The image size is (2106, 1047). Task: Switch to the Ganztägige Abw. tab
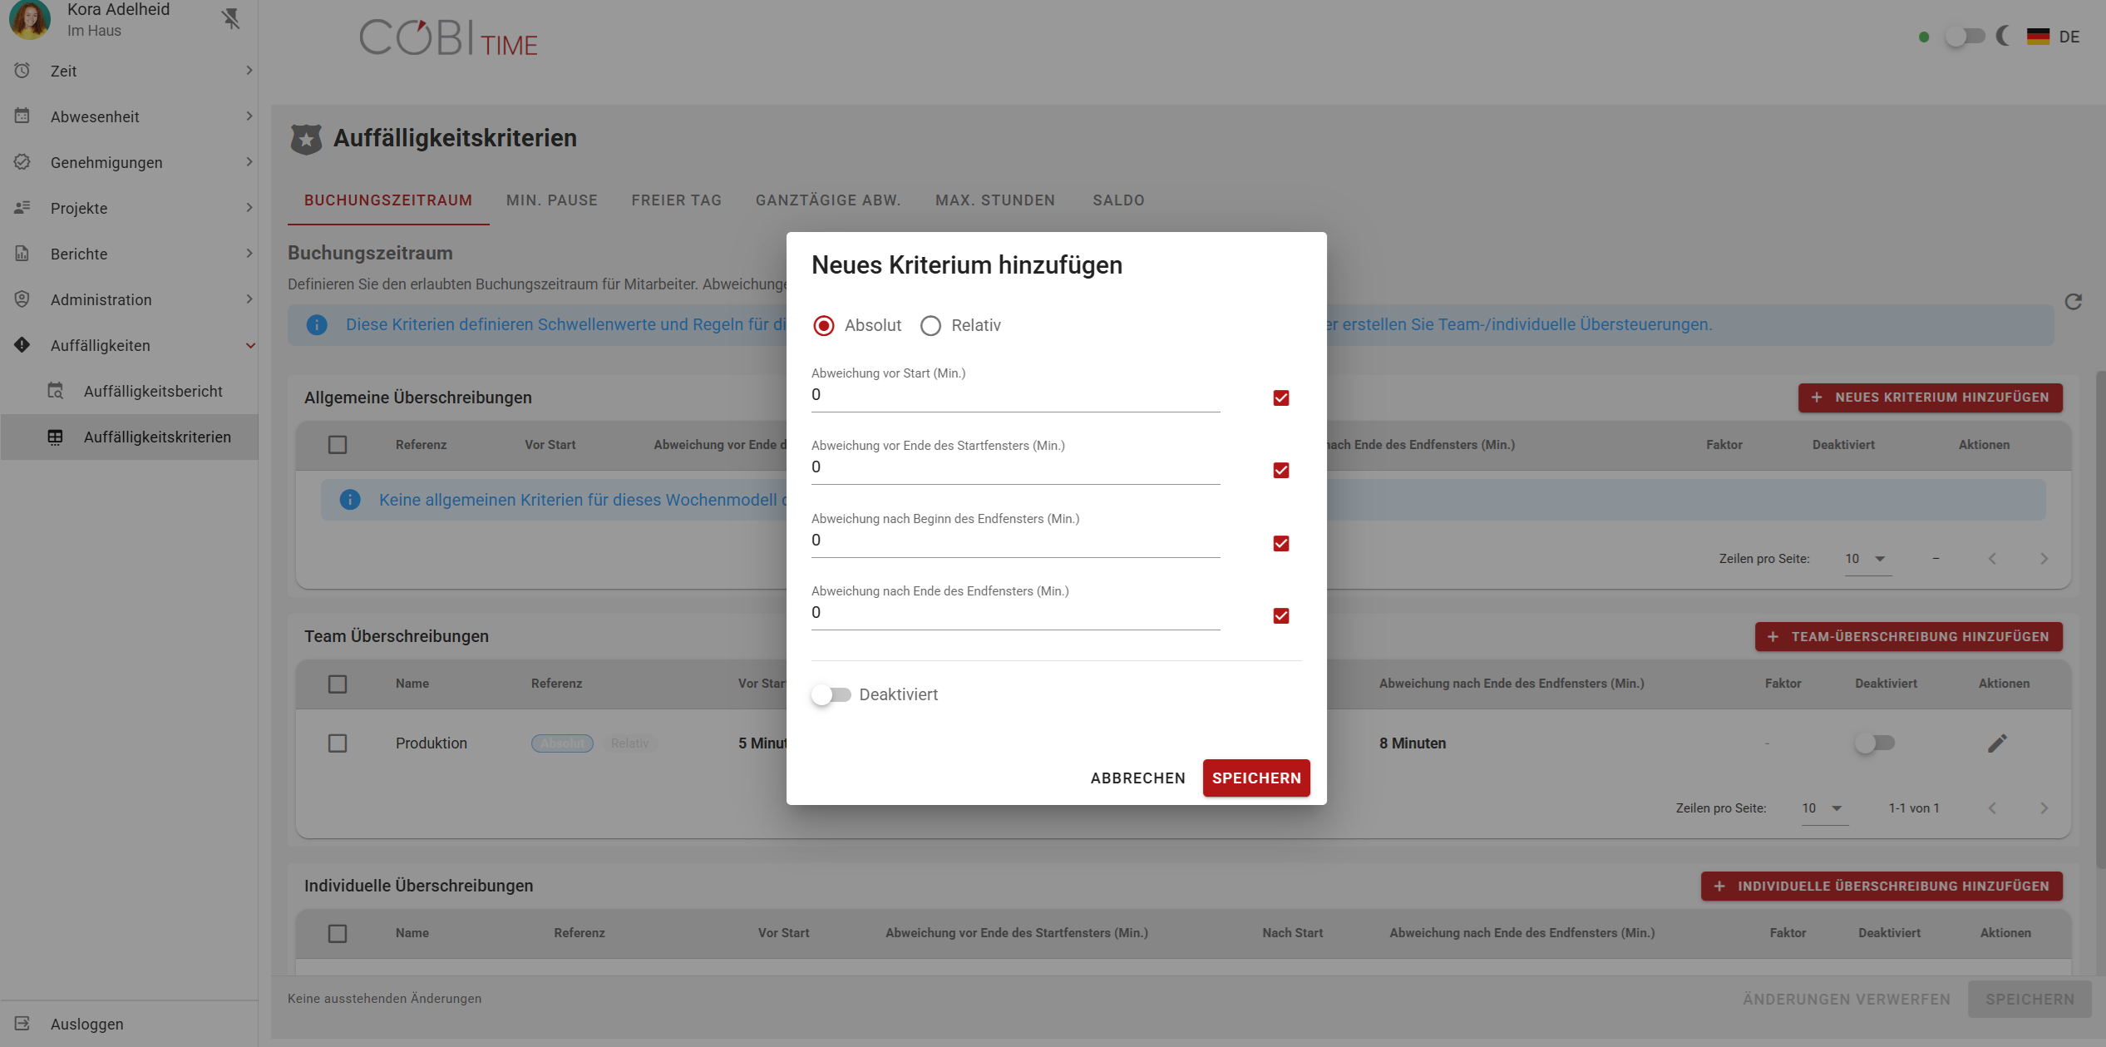(x=828, y=200)
